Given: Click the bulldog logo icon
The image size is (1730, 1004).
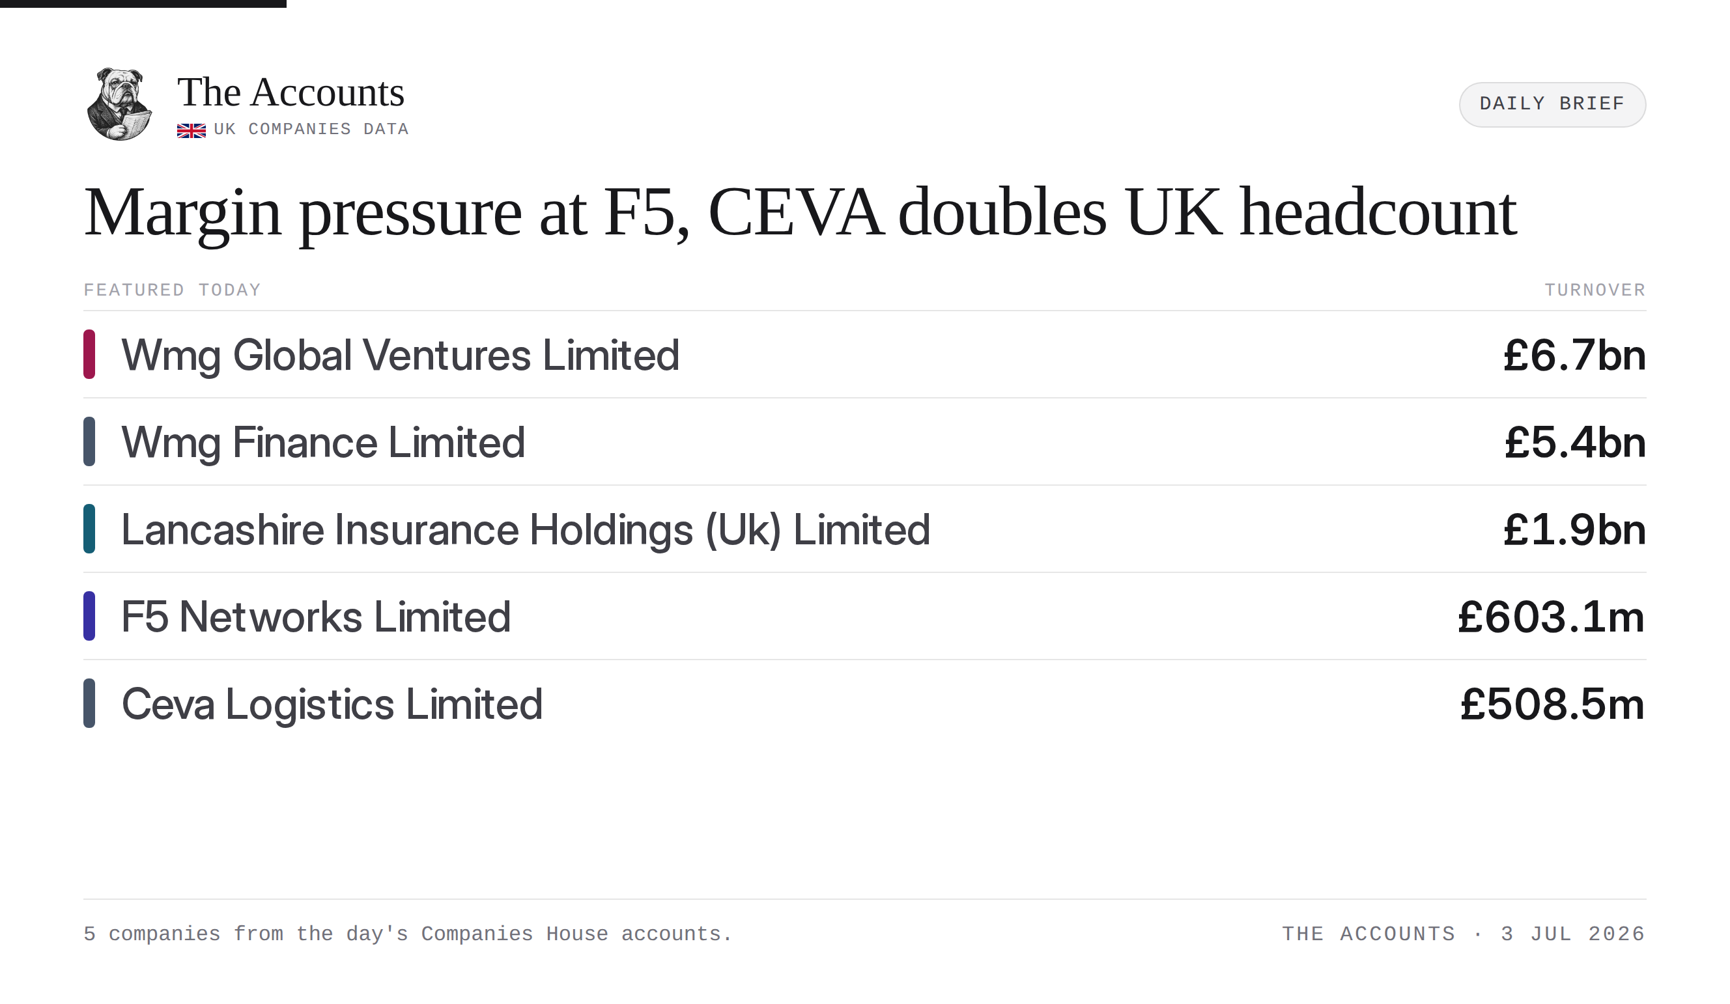Looking at the screenshot, I should (x=119, y=104).
